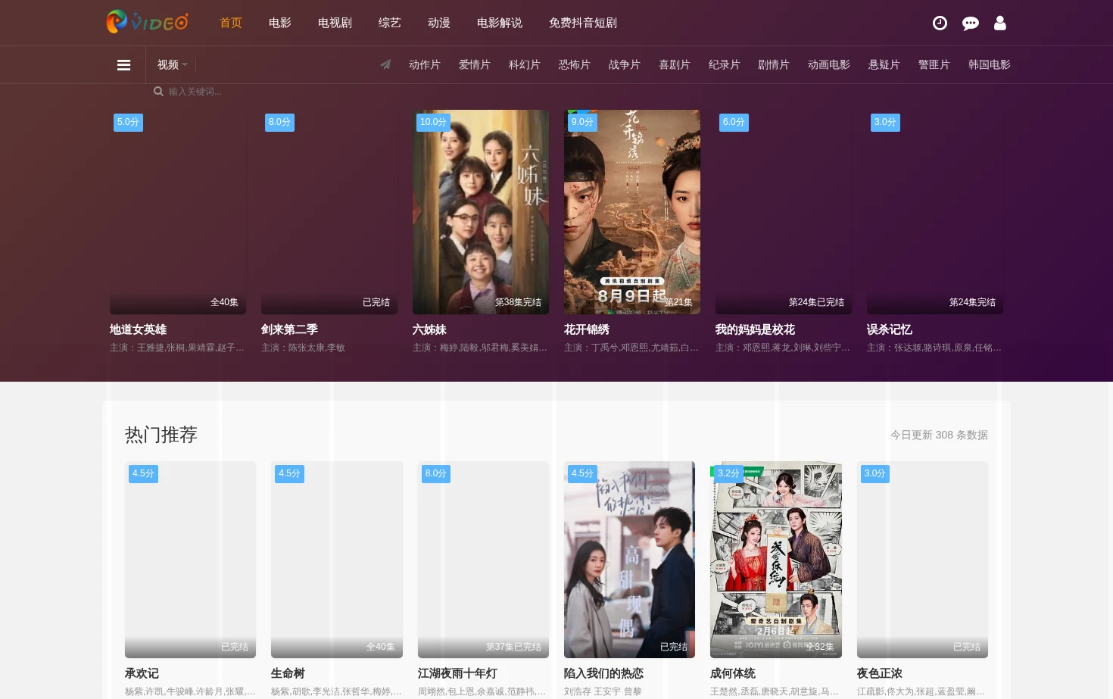Click the 今日更新 308 条数据 text
This screenshot has width=1113, height=699.
click(x=939, y=435)
